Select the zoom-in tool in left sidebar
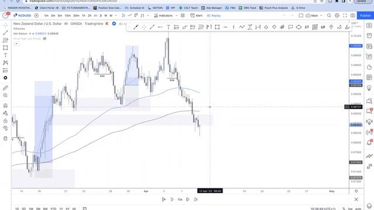374x210 pixels. point(5,96)
